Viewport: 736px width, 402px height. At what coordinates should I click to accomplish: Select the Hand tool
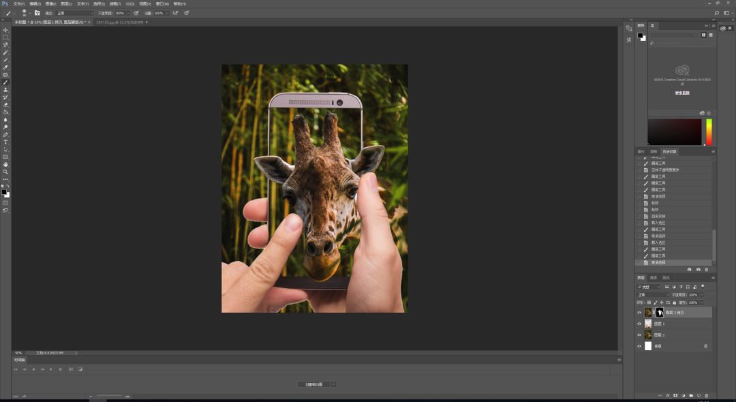click(5, 164)
